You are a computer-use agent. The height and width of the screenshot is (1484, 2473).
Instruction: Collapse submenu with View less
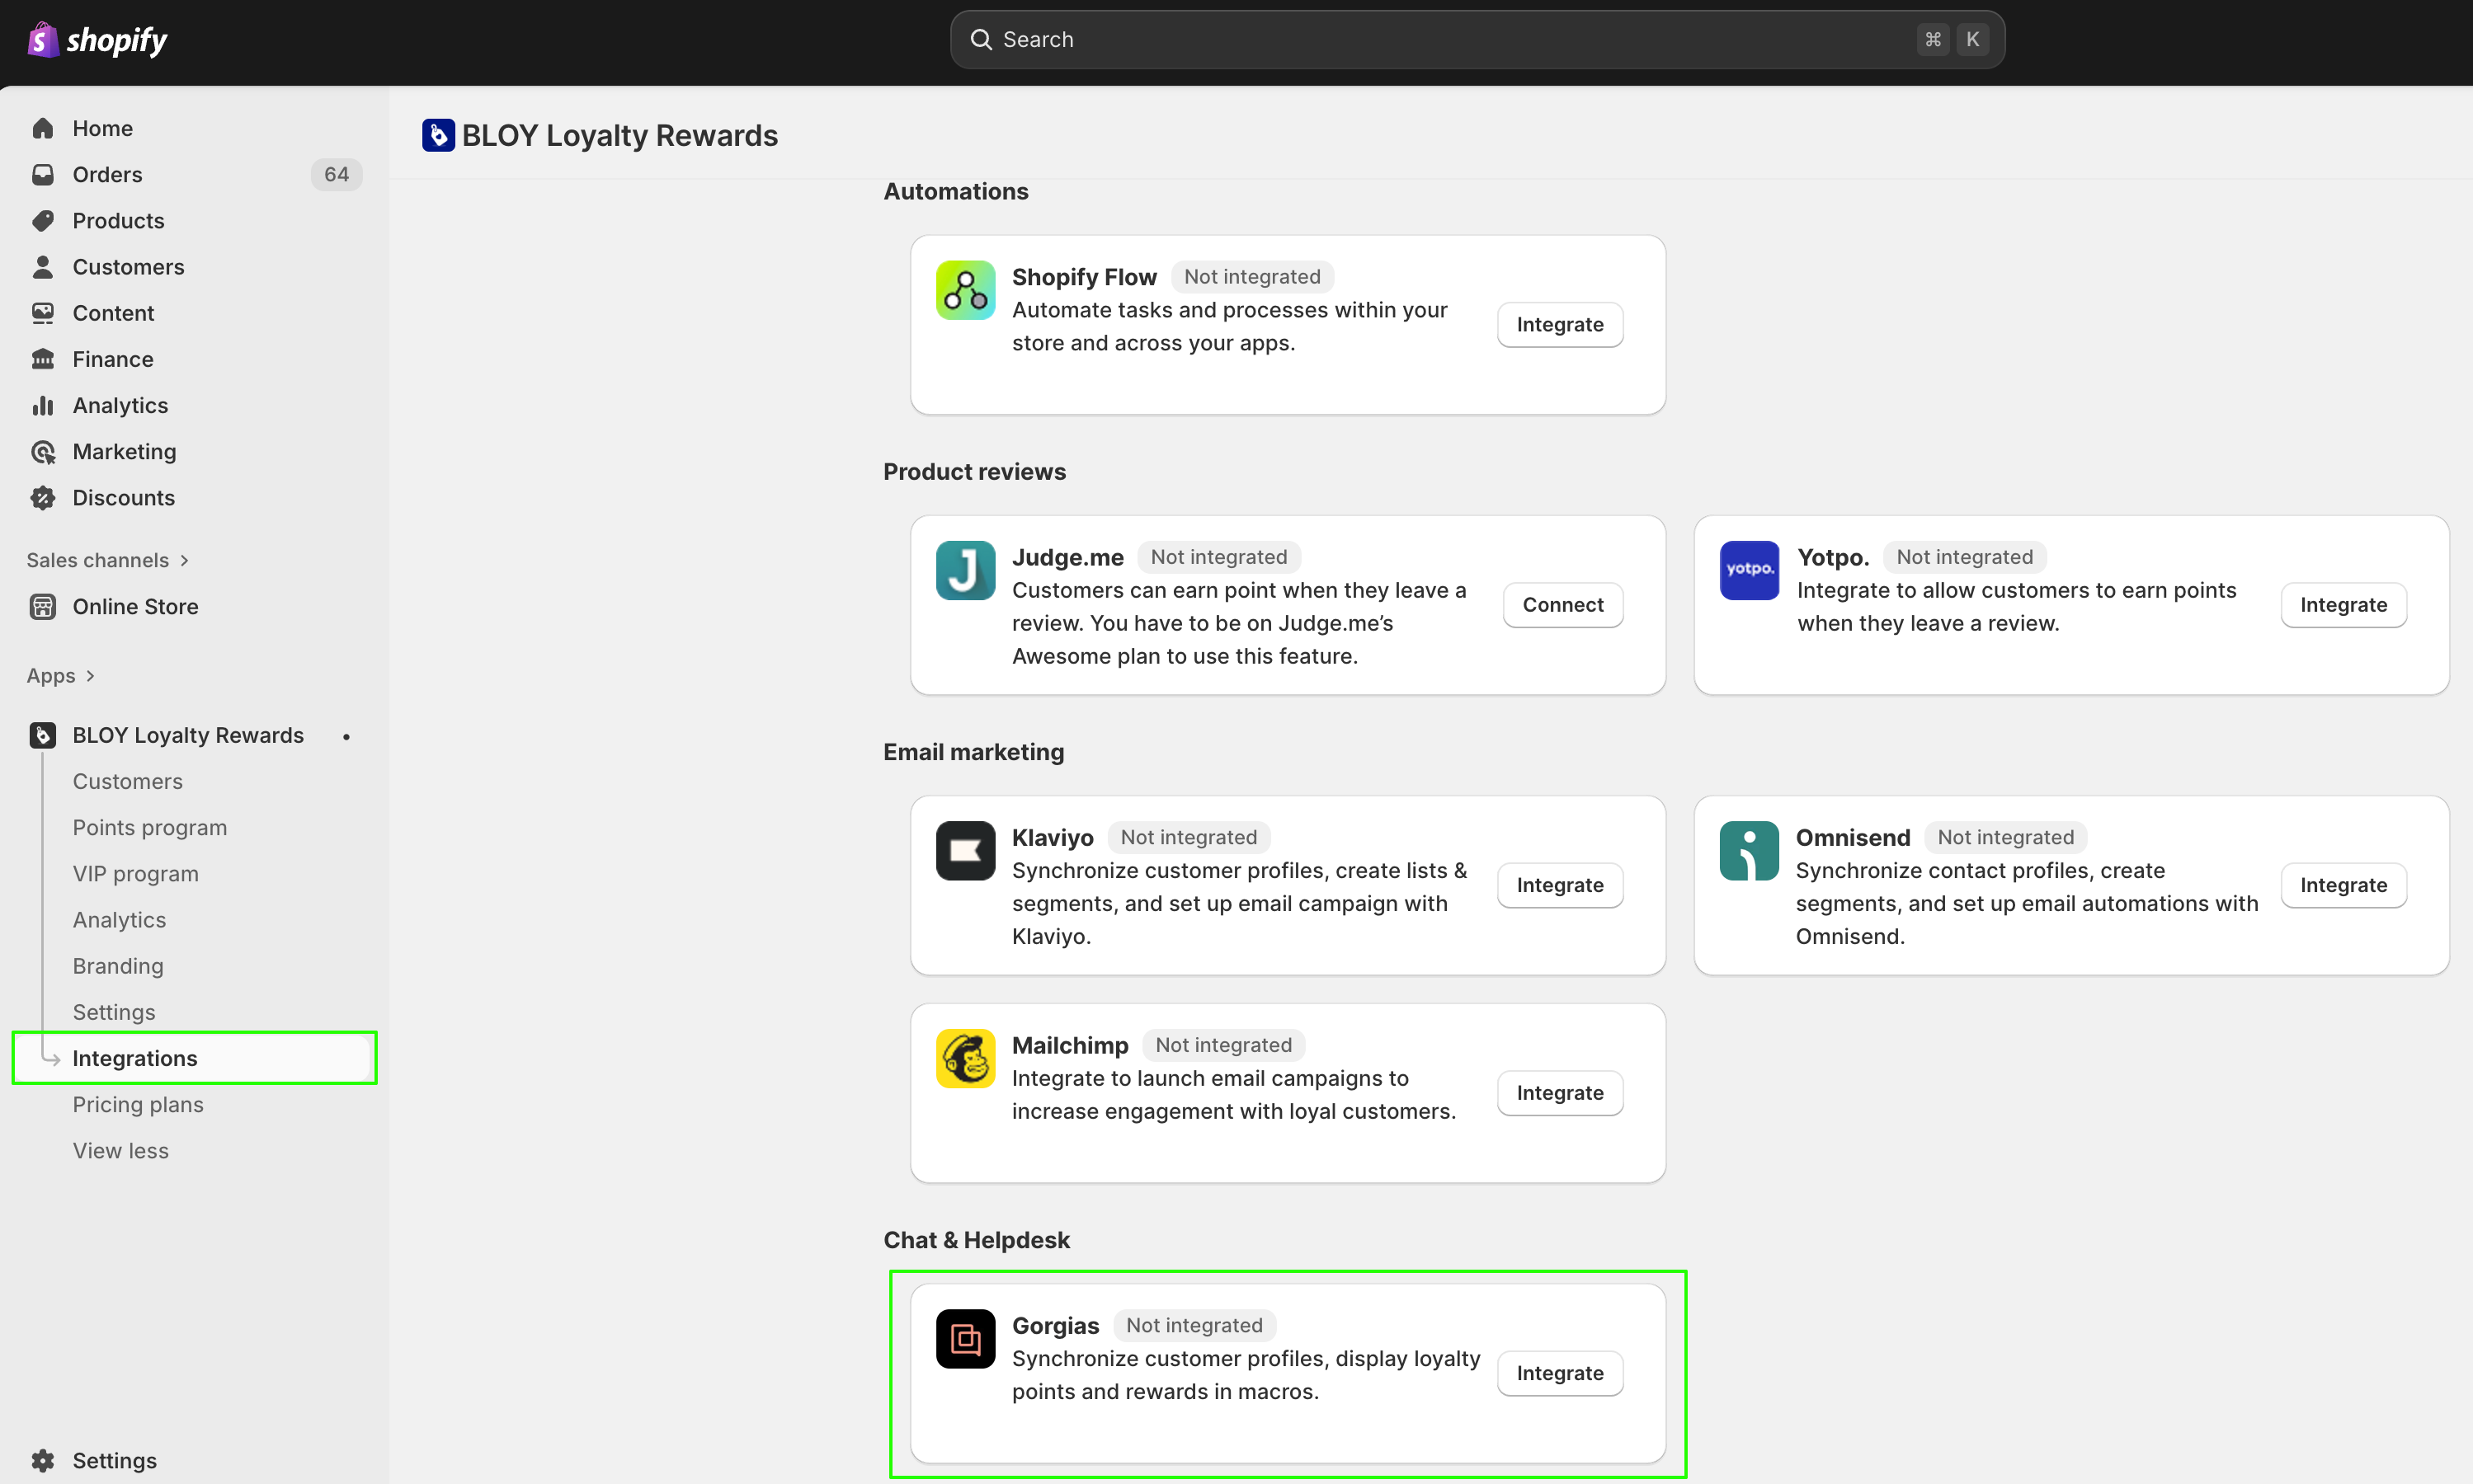coord(121,1151)
